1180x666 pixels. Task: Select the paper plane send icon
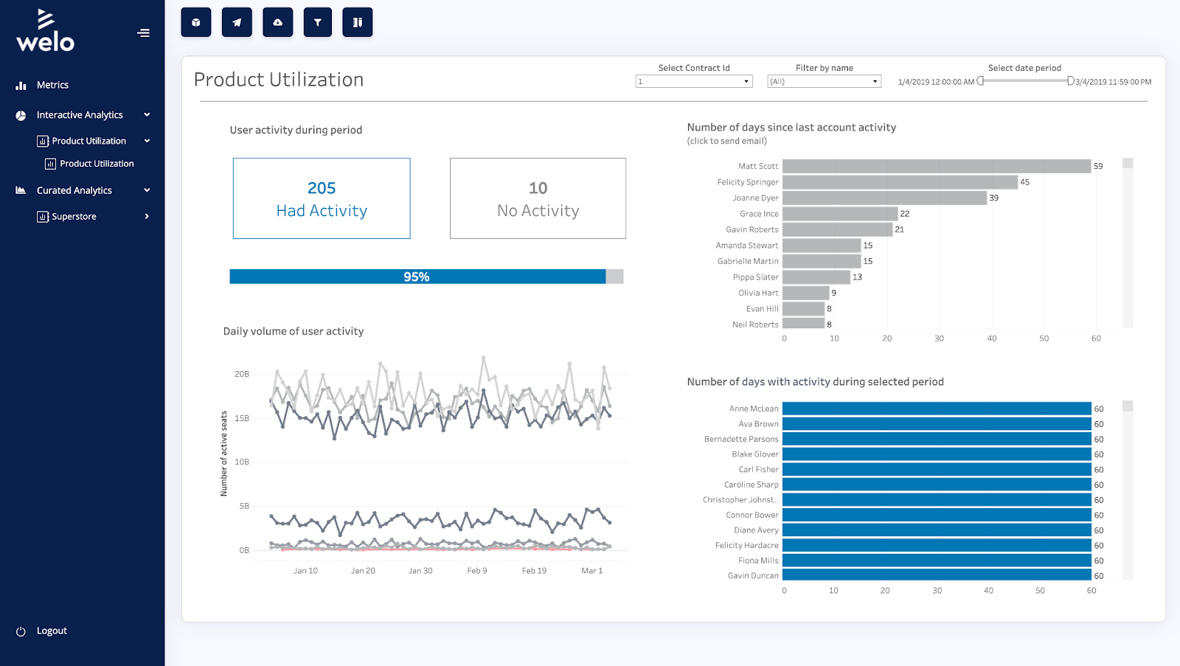coord(237,22)
